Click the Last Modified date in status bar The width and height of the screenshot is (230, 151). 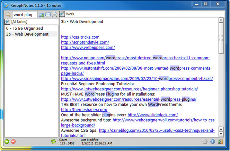coord(97,143)
